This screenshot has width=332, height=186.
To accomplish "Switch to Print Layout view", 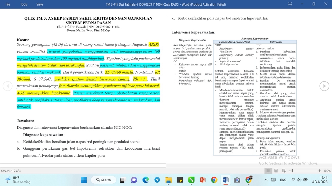I will point(276,170).
